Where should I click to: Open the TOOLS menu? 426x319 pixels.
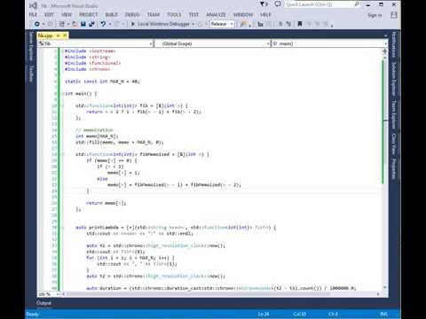tap(174, 14)
